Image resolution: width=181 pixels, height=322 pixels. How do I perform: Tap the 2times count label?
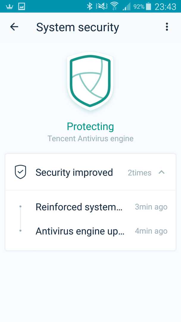pyautogui.click(x=140, y=173)
